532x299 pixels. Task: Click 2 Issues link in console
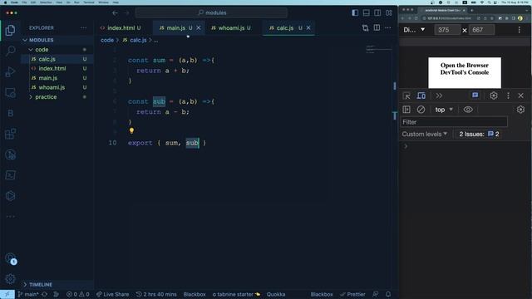[x=479, y=135]
